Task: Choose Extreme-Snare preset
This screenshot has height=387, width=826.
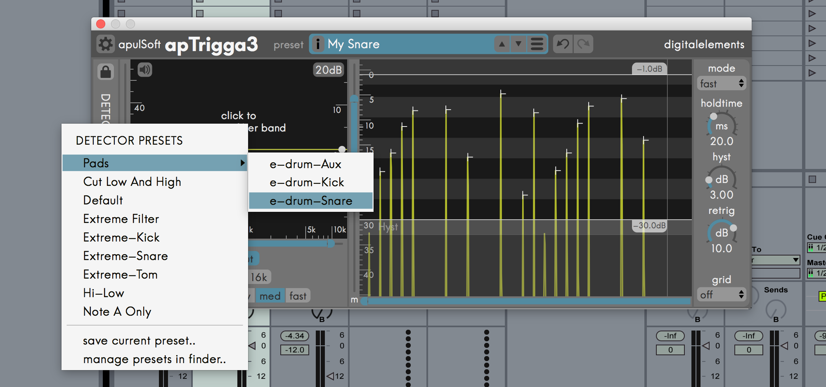Action: [125, 256]
